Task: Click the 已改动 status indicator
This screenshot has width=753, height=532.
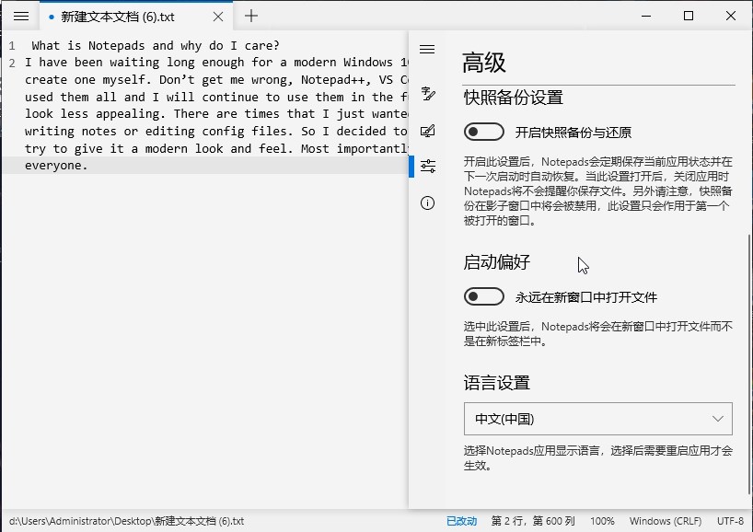Action: click(461, 521)
